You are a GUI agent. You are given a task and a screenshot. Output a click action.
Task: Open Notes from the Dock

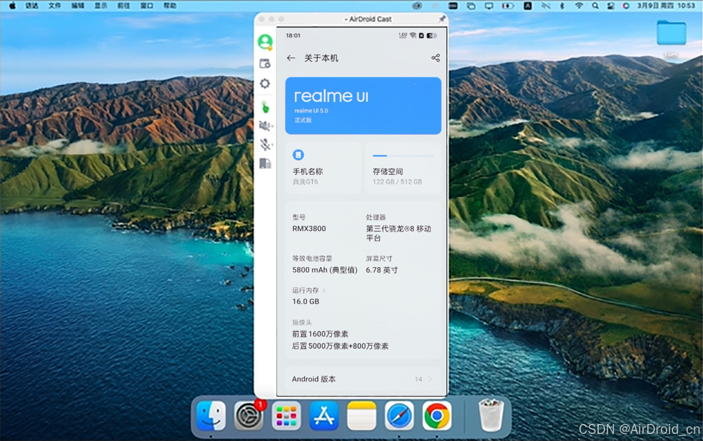(x=361, y=416)
